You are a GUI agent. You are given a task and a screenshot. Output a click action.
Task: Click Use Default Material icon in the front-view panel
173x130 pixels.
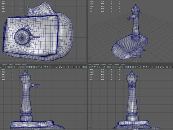130,67
